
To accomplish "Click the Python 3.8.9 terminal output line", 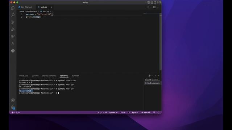I will [x=26, y=83].
